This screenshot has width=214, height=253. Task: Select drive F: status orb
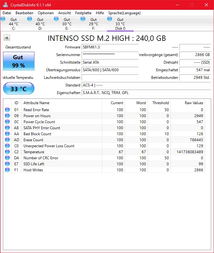(x=83, y=19)
